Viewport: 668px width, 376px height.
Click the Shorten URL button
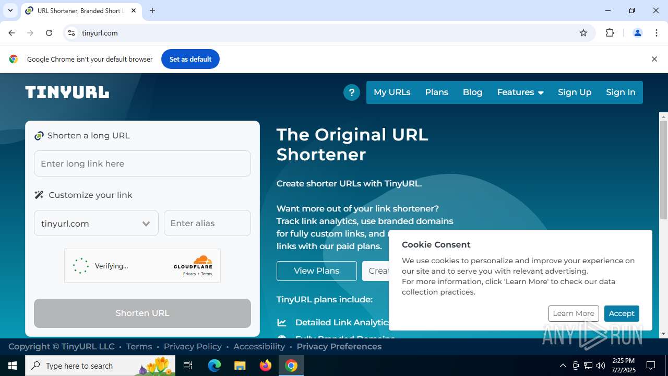[x=142, y=313]
